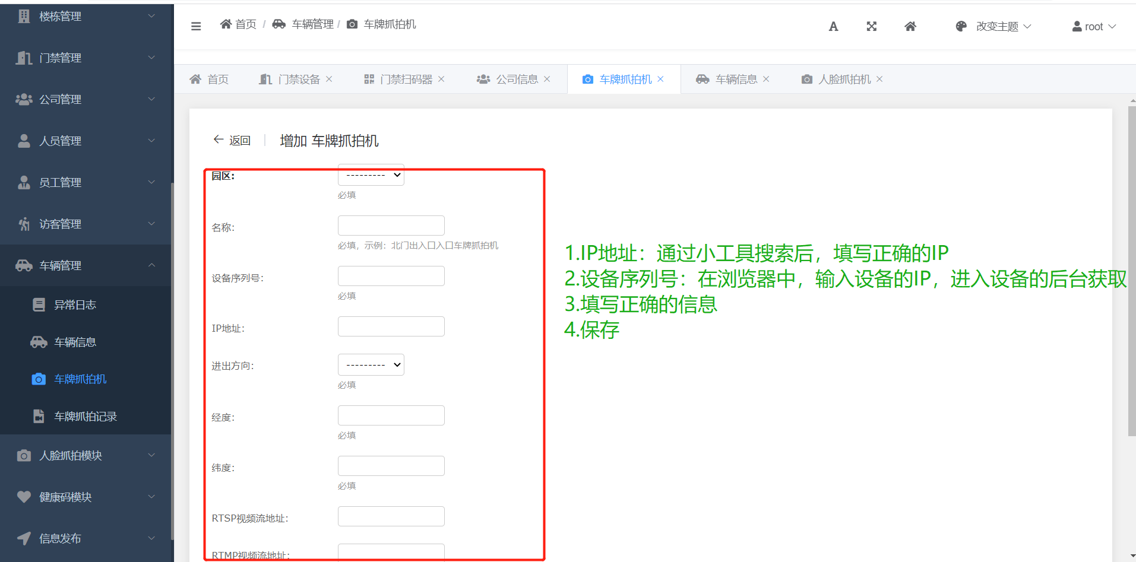Click the palette theme icon
This screenshot has width=1136, height=562.
pyautogui.click(x=961, y=27)
